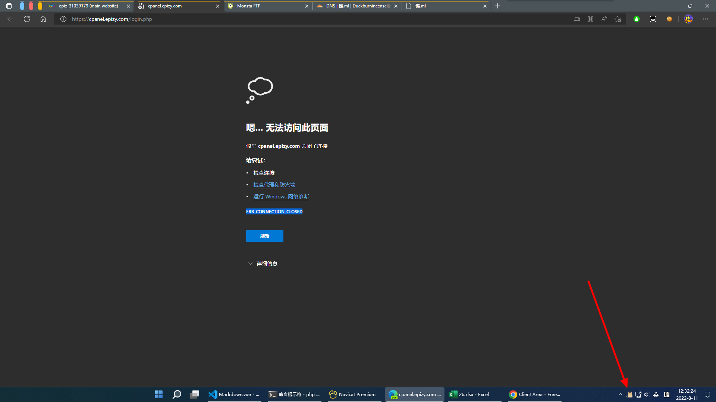Add this page to favorites
The width and height of the screenshot is (716, 402).
coord(618,19)
